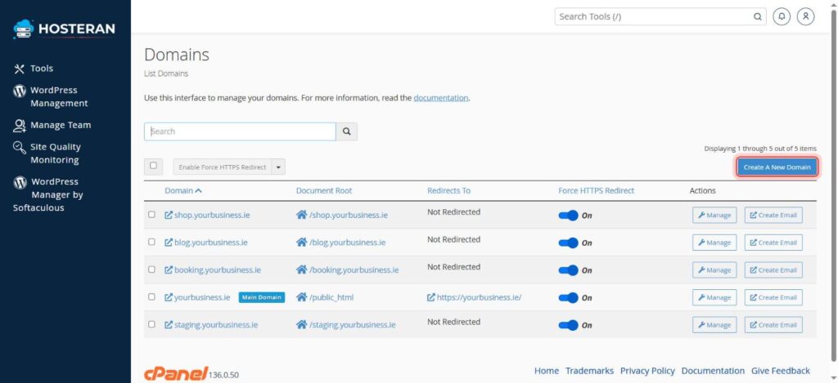Tick checkbox for shop.yourbusiness.ie row

[151, 215]
